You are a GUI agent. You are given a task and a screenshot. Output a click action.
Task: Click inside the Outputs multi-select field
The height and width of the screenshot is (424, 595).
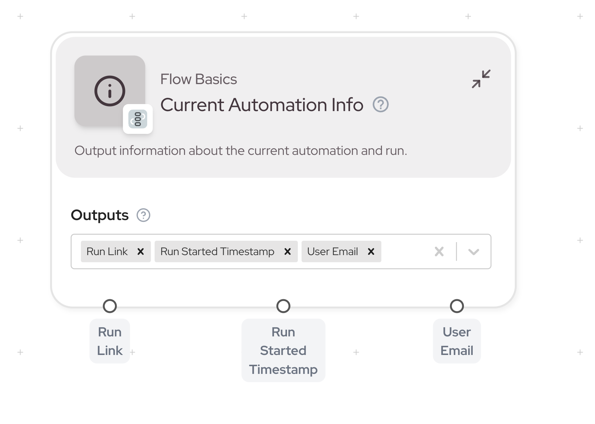[x=281, y=252]
